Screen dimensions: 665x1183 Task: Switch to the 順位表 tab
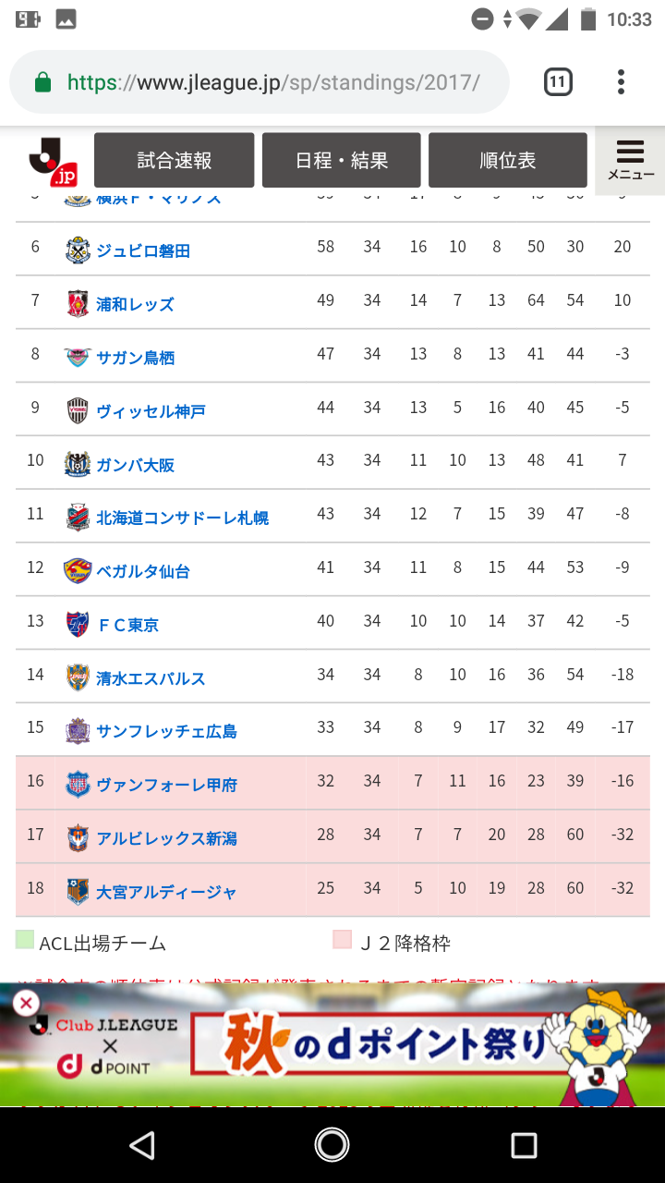[x=508, y=160]
